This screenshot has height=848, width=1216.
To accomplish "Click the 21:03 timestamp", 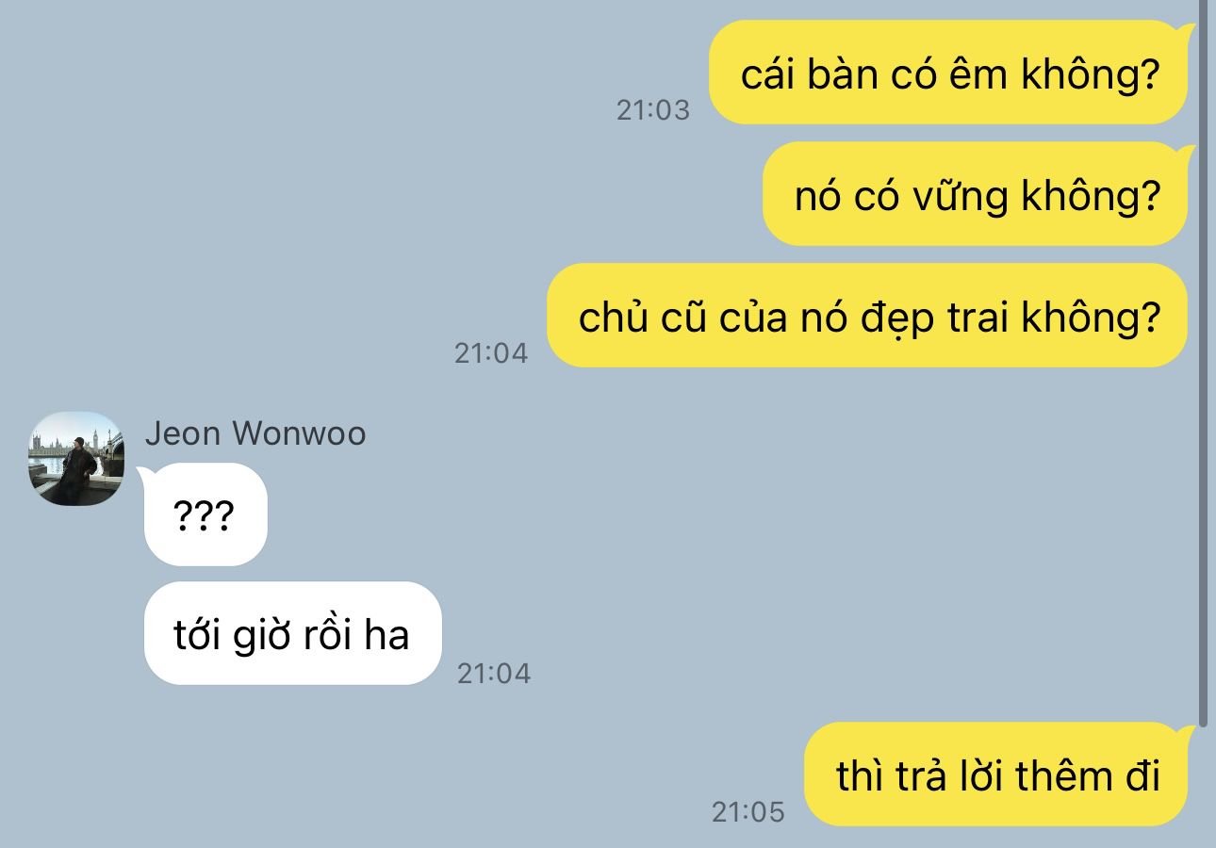I will pos(653,110).
